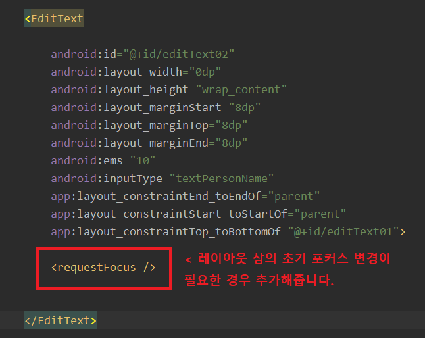This screenshot has width=425, height=338.
Task: Click the layout_height="wrap_content" attribute
Action: 169,89
